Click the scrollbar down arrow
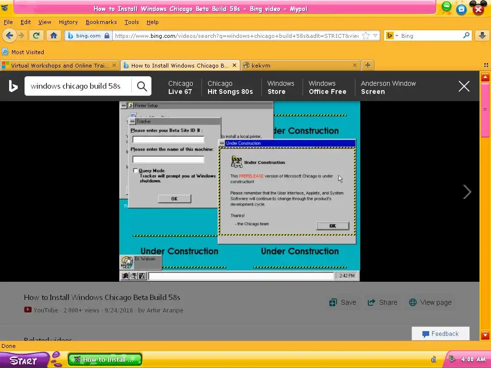Screen dimensions: 491x368 [485, 335]
